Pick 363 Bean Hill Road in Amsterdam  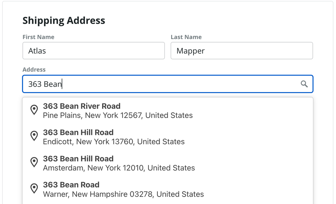pyautogui.click(x=78, y=159)
